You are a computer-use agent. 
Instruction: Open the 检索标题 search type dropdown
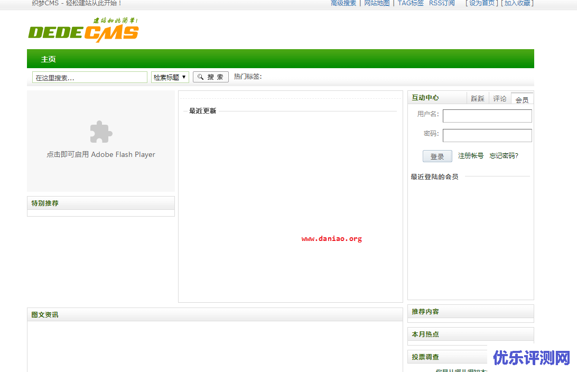[x=170, y=77]
